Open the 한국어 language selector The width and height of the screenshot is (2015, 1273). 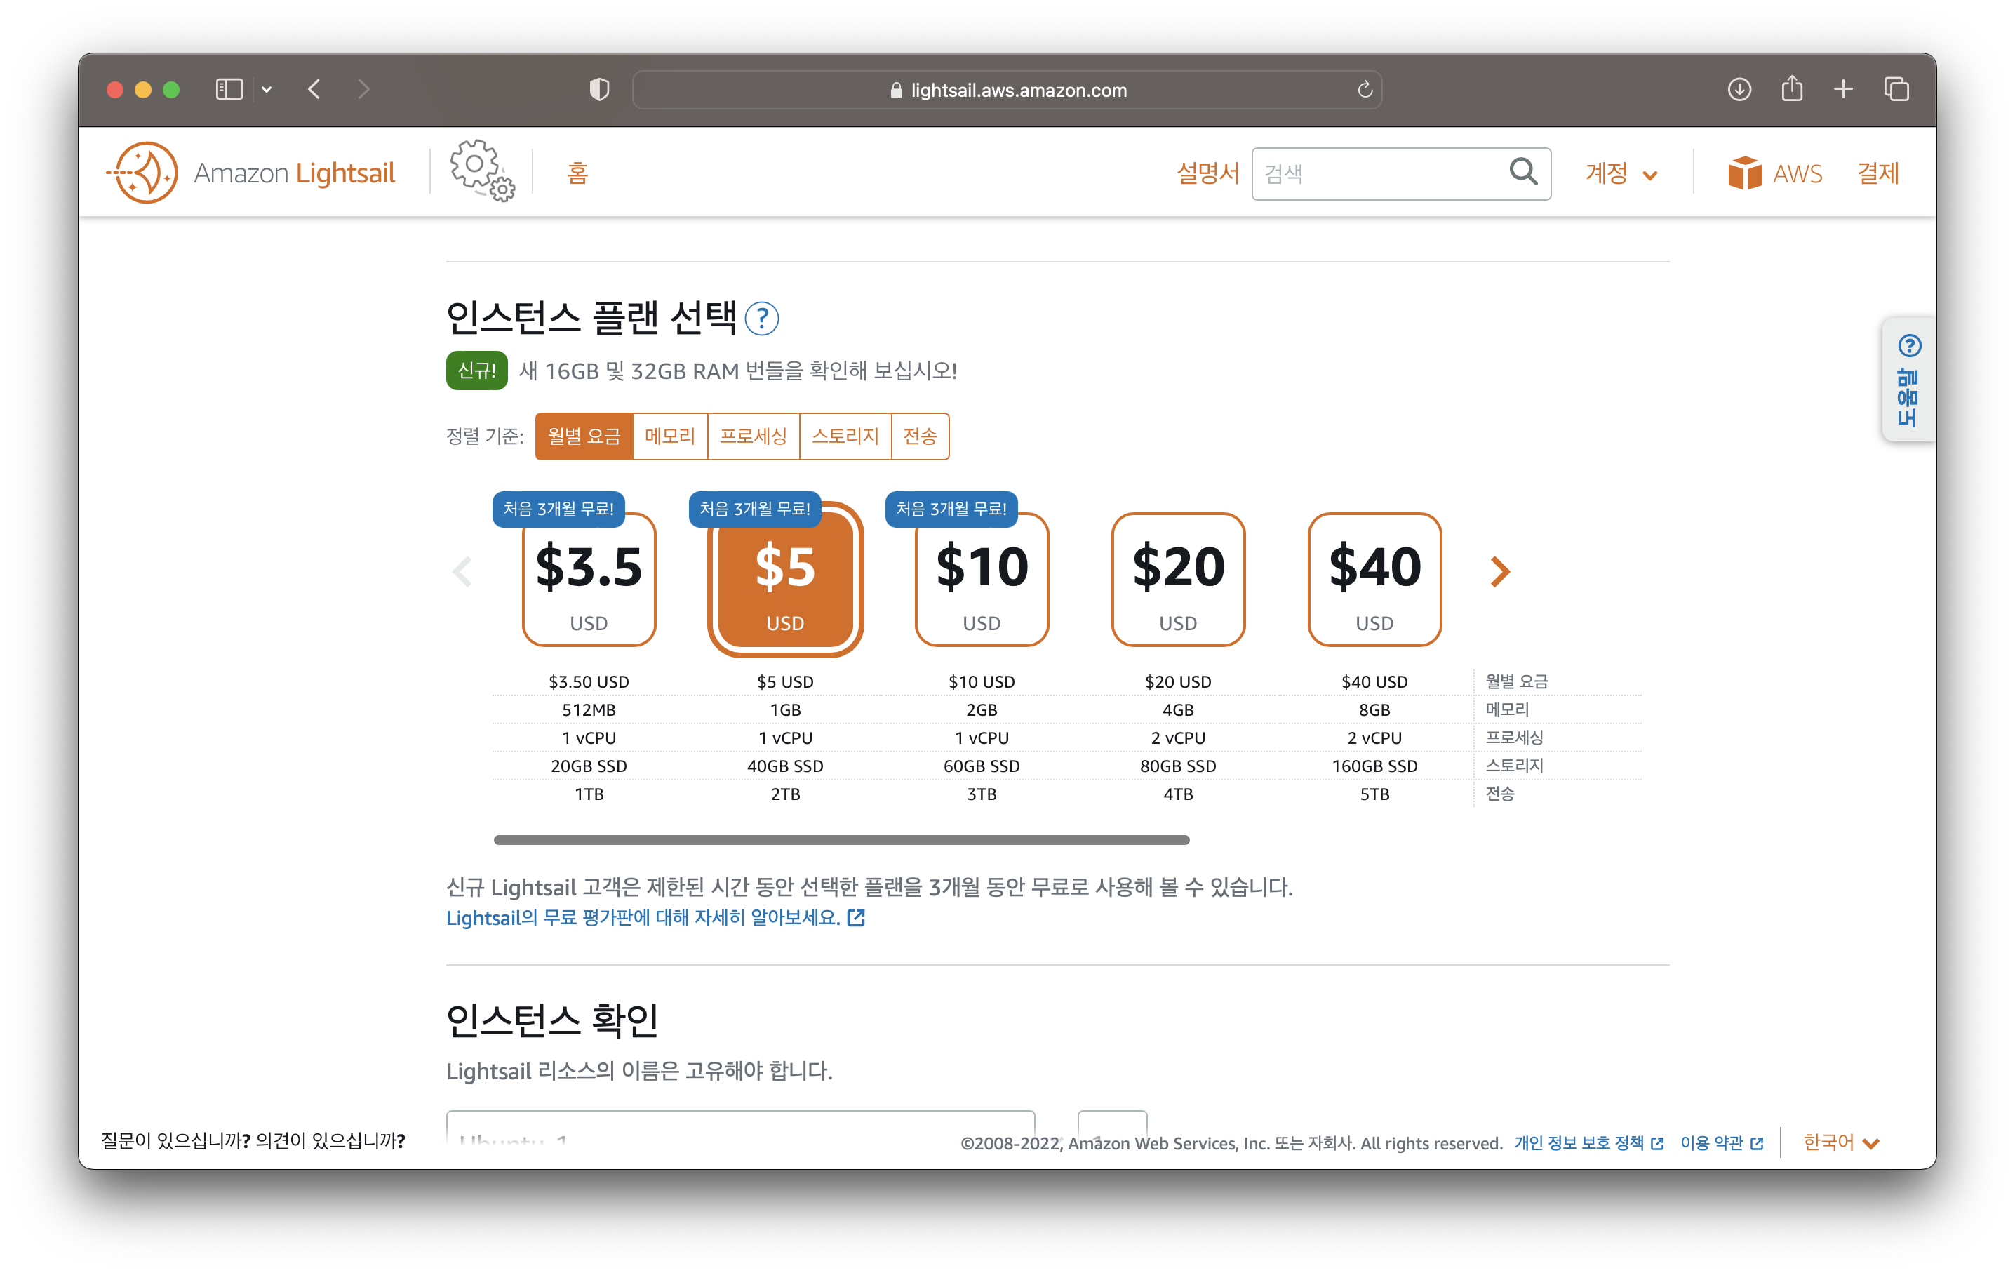pyautogui.click(x=1840, y=1142)
